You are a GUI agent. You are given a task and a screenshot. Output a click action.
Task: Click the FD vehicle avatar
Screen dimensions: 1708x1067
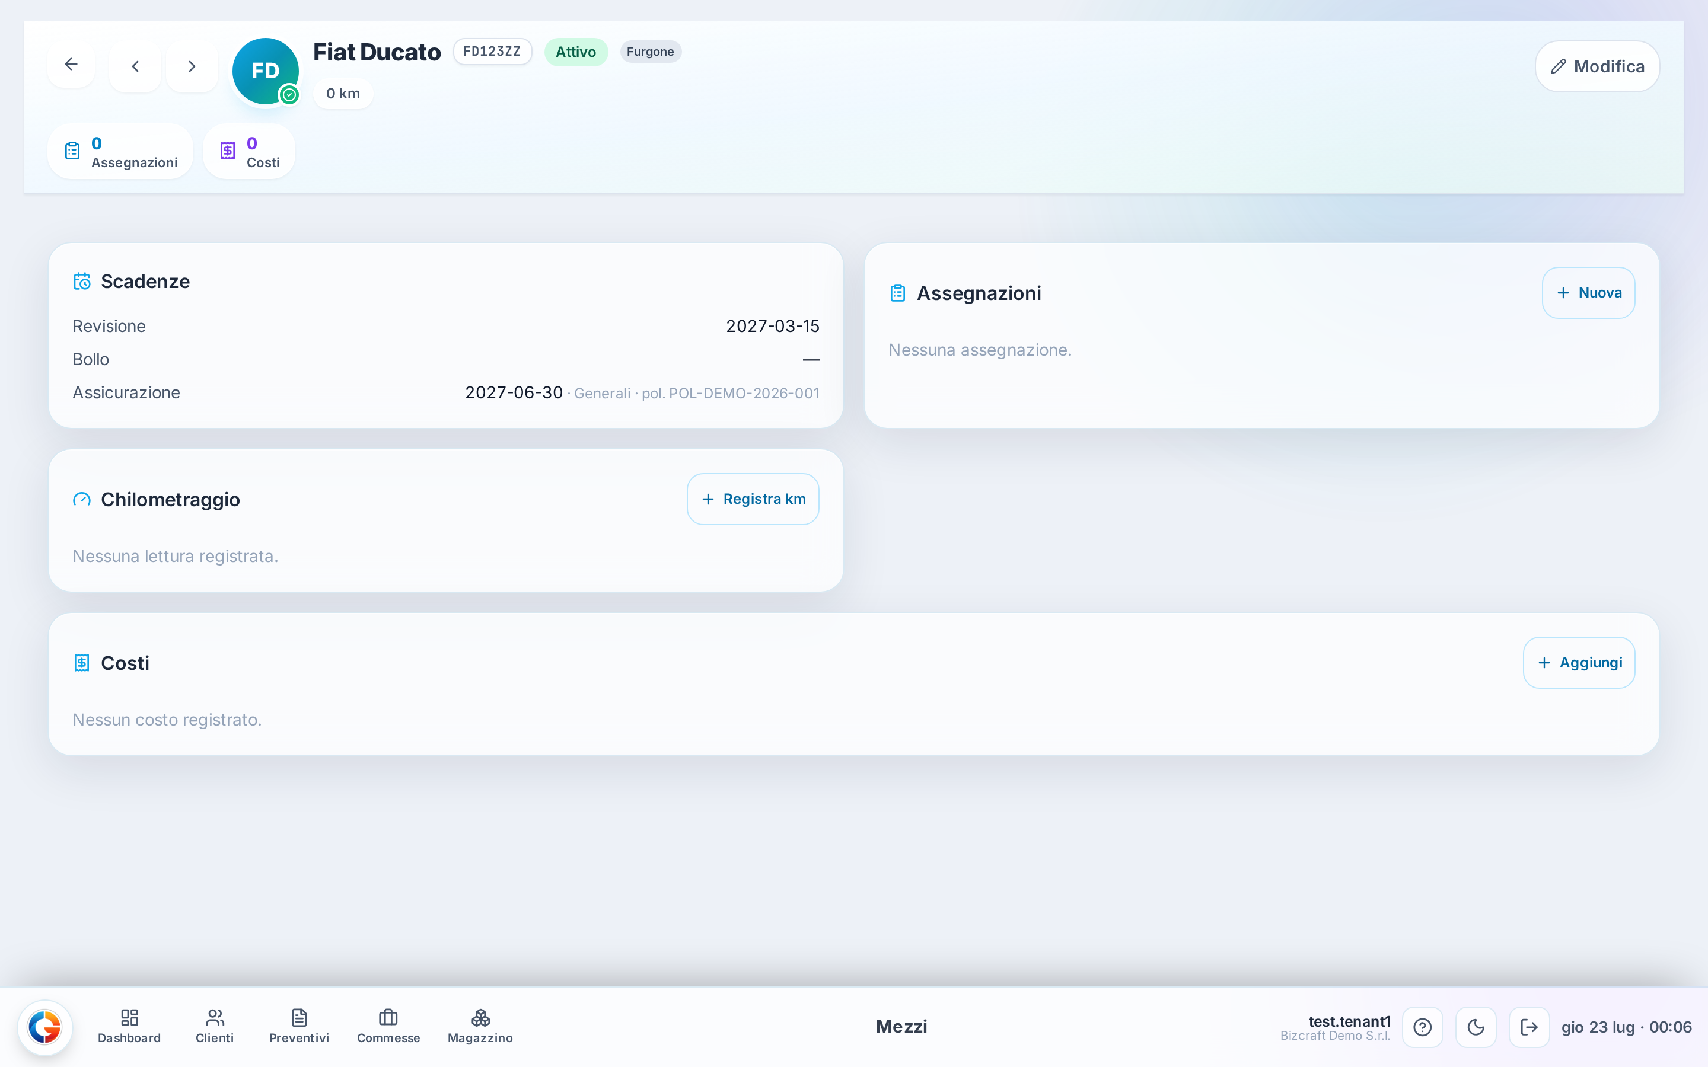pyautogui.click(x=265, y=71)
